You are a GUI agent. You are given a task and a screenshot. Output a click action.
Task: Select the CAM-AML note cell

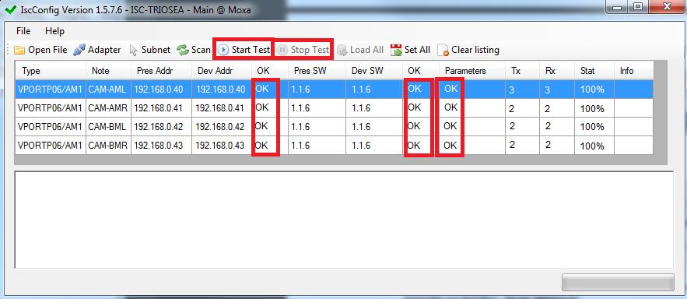click(x=108, y=90)
